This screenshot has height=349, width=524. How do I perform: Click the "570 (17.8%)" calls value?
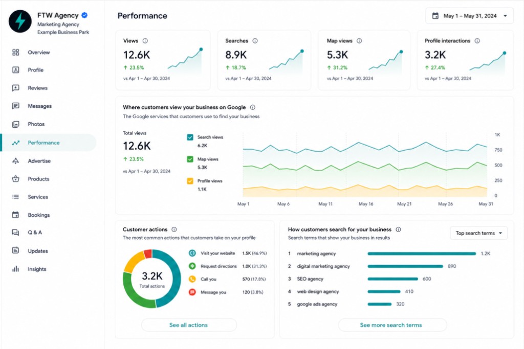254,279
